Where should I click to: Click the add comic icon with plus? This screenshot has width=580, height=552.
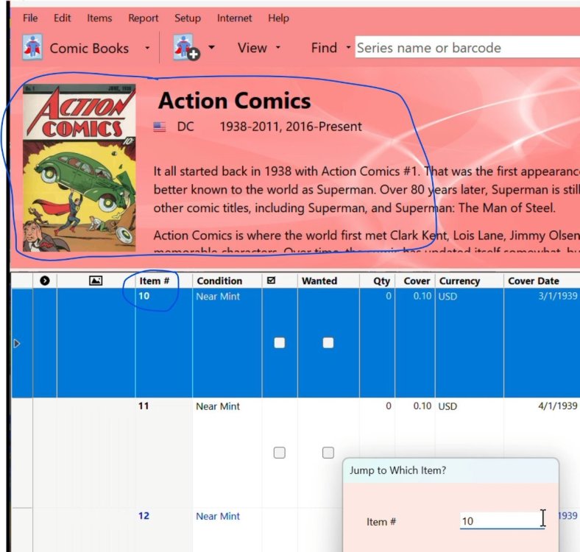[x=183, y=48]
